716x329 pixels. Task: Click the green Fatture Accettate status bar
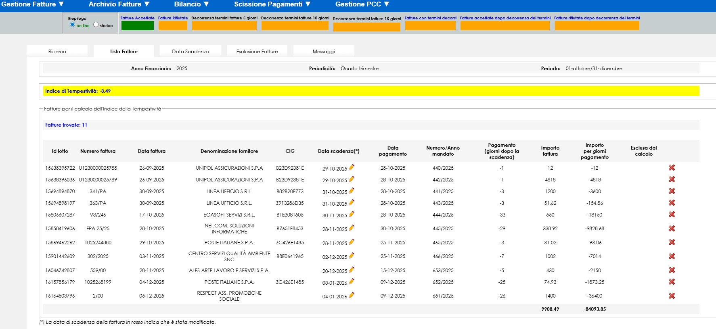137,26
